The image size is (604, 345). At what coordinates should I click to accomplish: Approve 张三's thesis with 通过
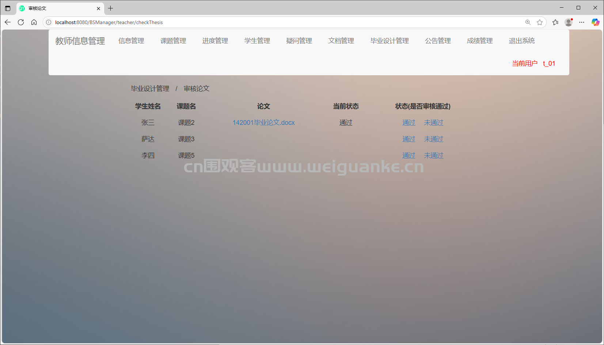409,123
